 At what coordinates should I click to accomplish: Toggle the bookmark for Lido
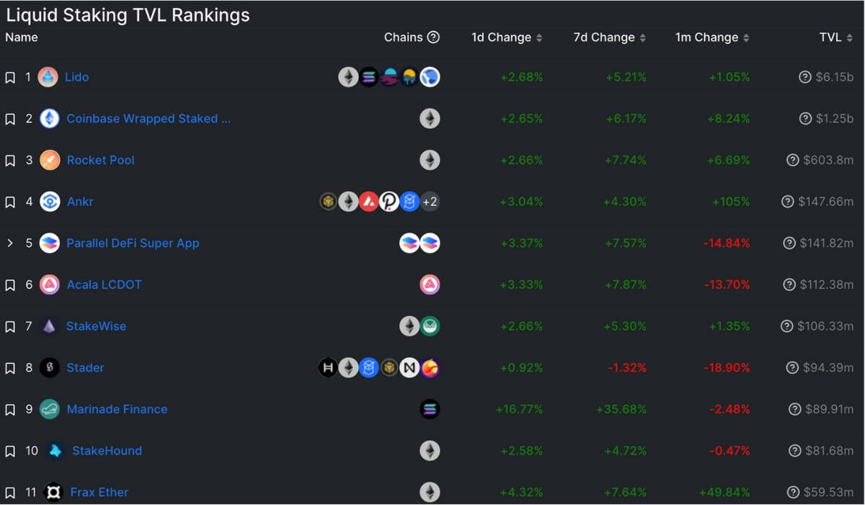(10, 77)
